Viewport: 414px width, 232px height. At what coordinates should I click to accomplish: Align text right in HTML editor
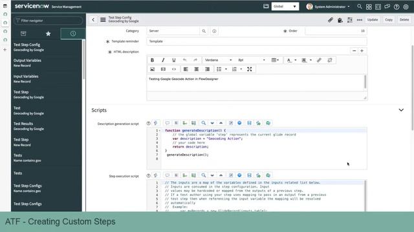click(x=207, y=69)
